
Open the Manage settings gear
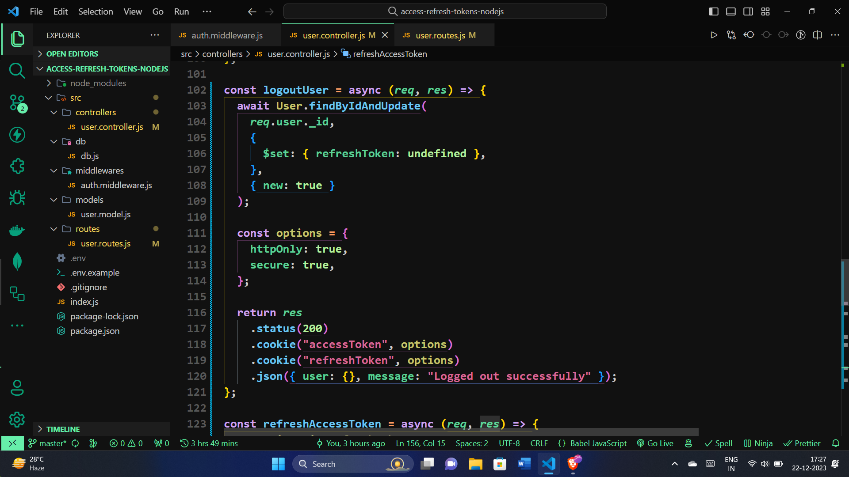[17, 419]
